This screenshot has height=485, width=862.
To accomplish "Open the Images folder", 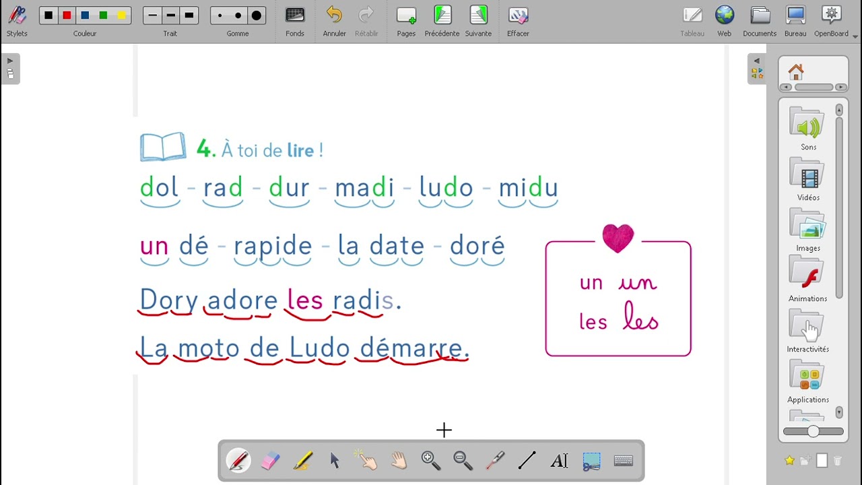I will 808,230.
